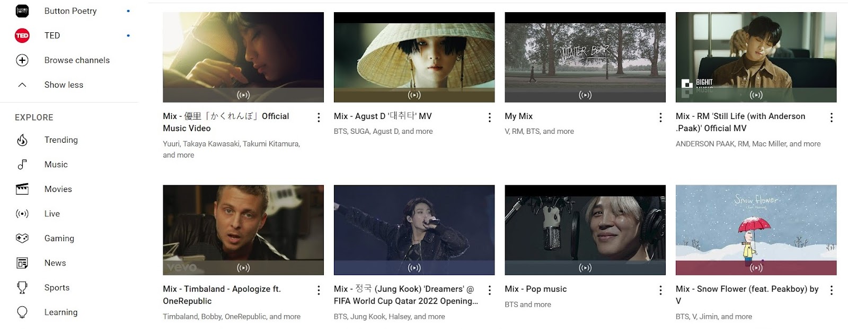Click the Gaming controller icon
The height and width of the screenshot is (329, 848).
coord(22,238)
